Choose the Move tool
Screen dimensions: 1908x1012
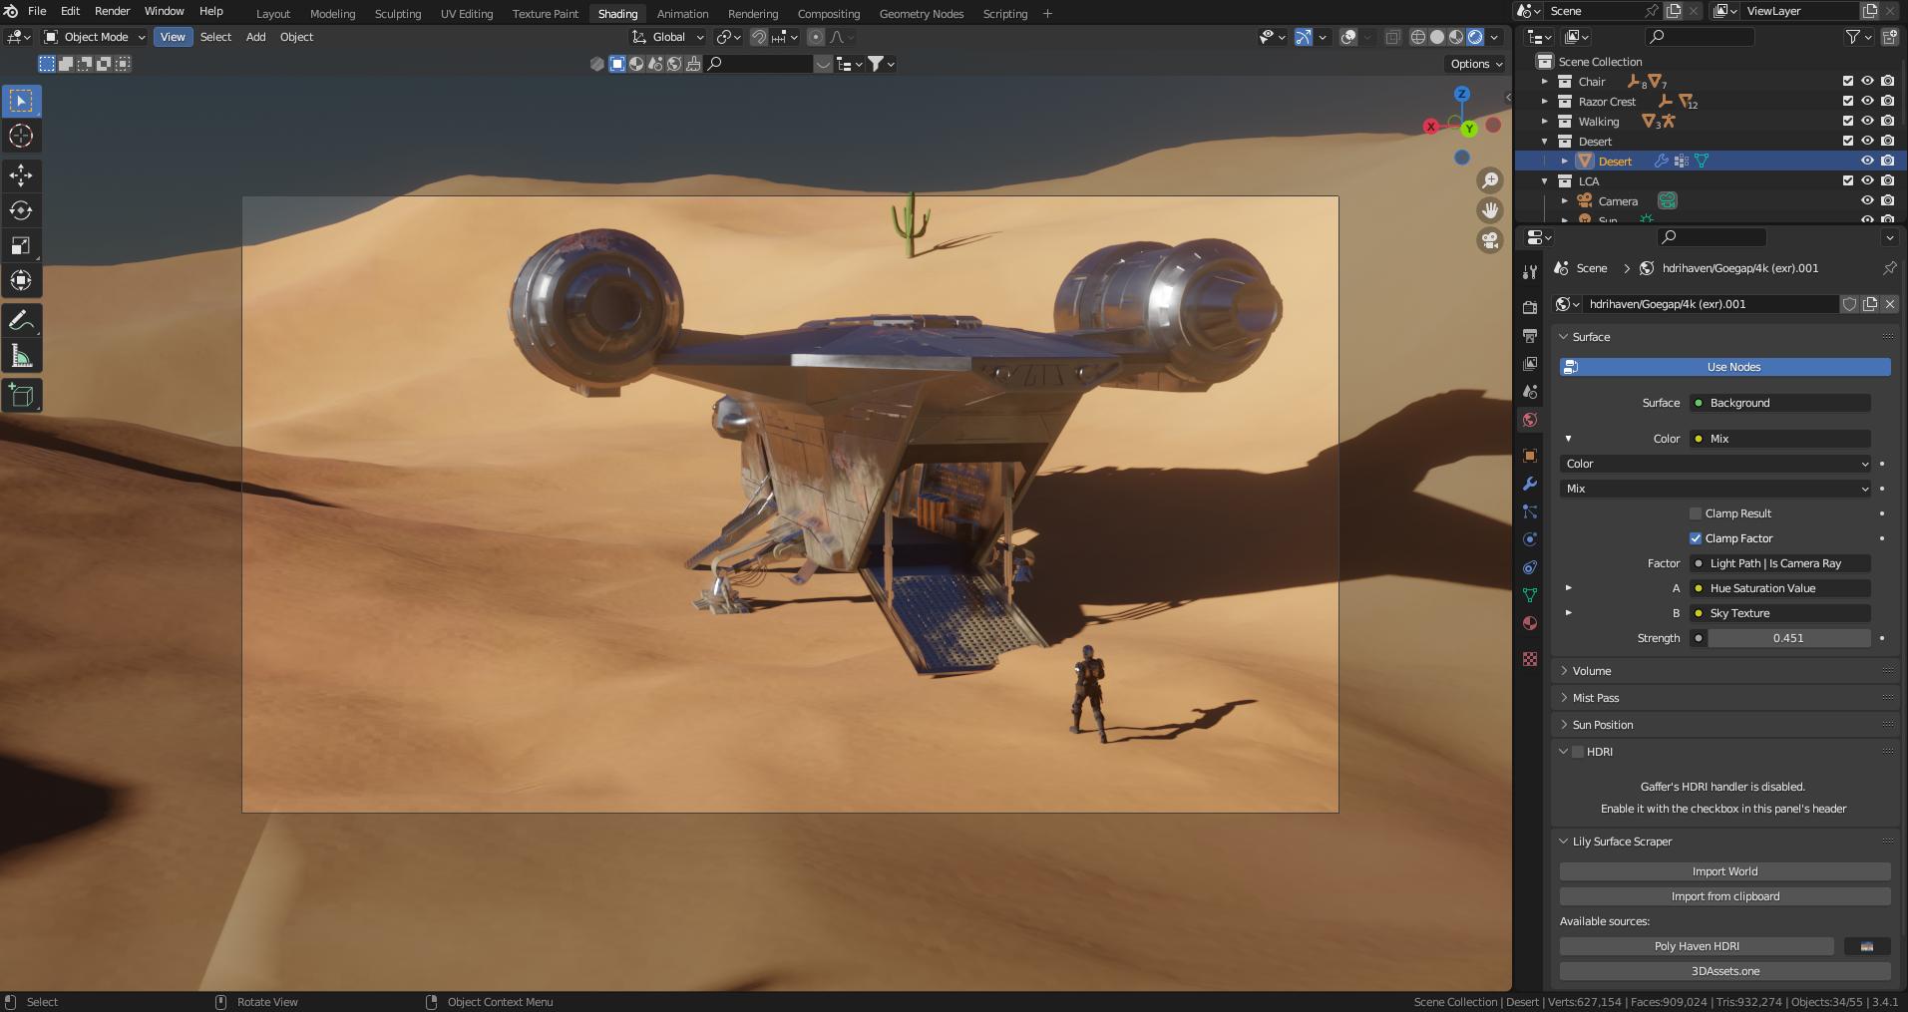click(x=21, y=175)
